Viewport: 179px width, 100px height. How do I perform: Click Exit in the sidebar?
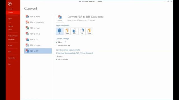[x=9, y=64]
